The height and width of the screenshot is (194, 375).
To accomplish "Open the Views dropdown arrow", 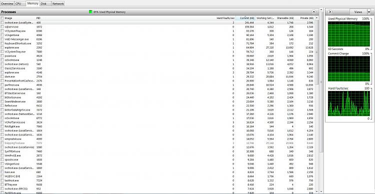I will pyautogui.click(x=369, y=11).
